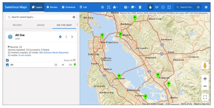Click the zoom-to-fit search area icon
The image size is (214, 108).
coord(109,7)
